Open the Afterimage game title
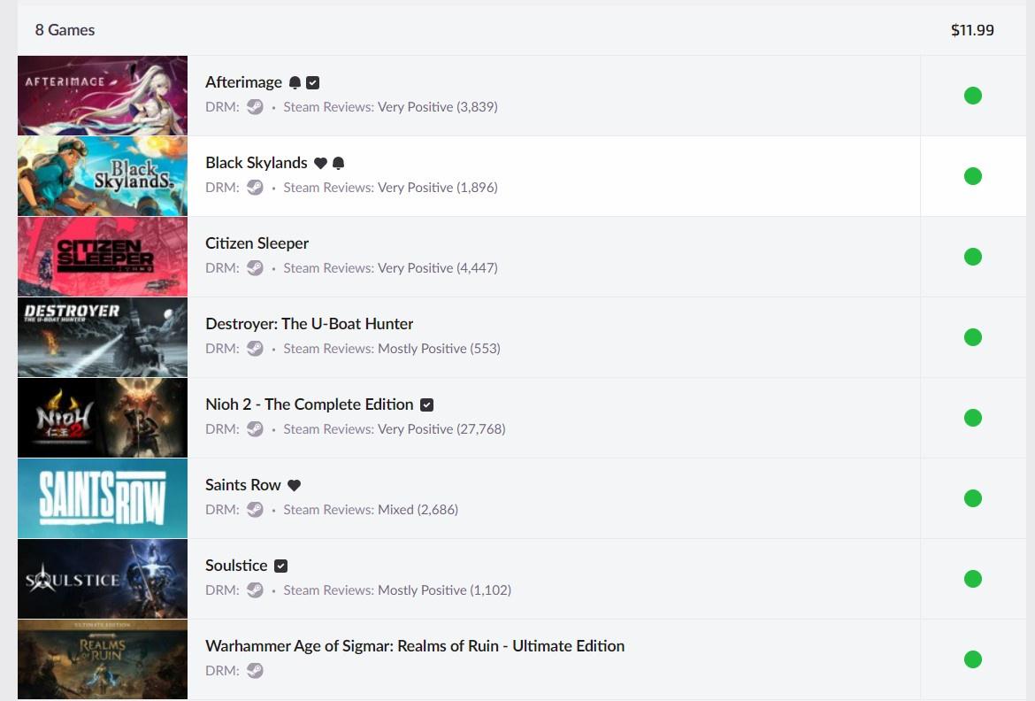This screenshot has height=701, width=1035. point(243,82)
